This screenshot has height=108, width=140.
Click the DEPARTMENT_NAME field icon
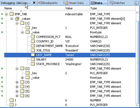pyautogui.click(x=33, y=46)
